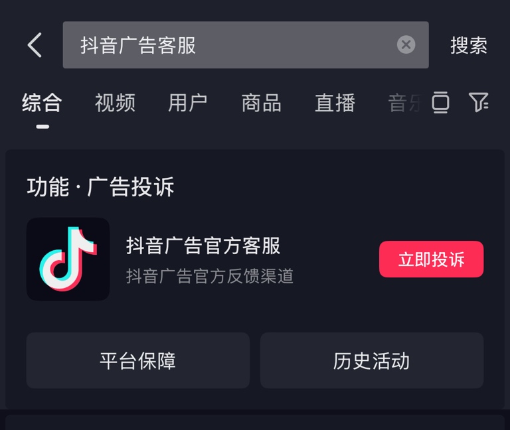Switch to the 商品 tab
Viewport: 510px width, 430px height.
pyautogui.click(x=261, y=103)
